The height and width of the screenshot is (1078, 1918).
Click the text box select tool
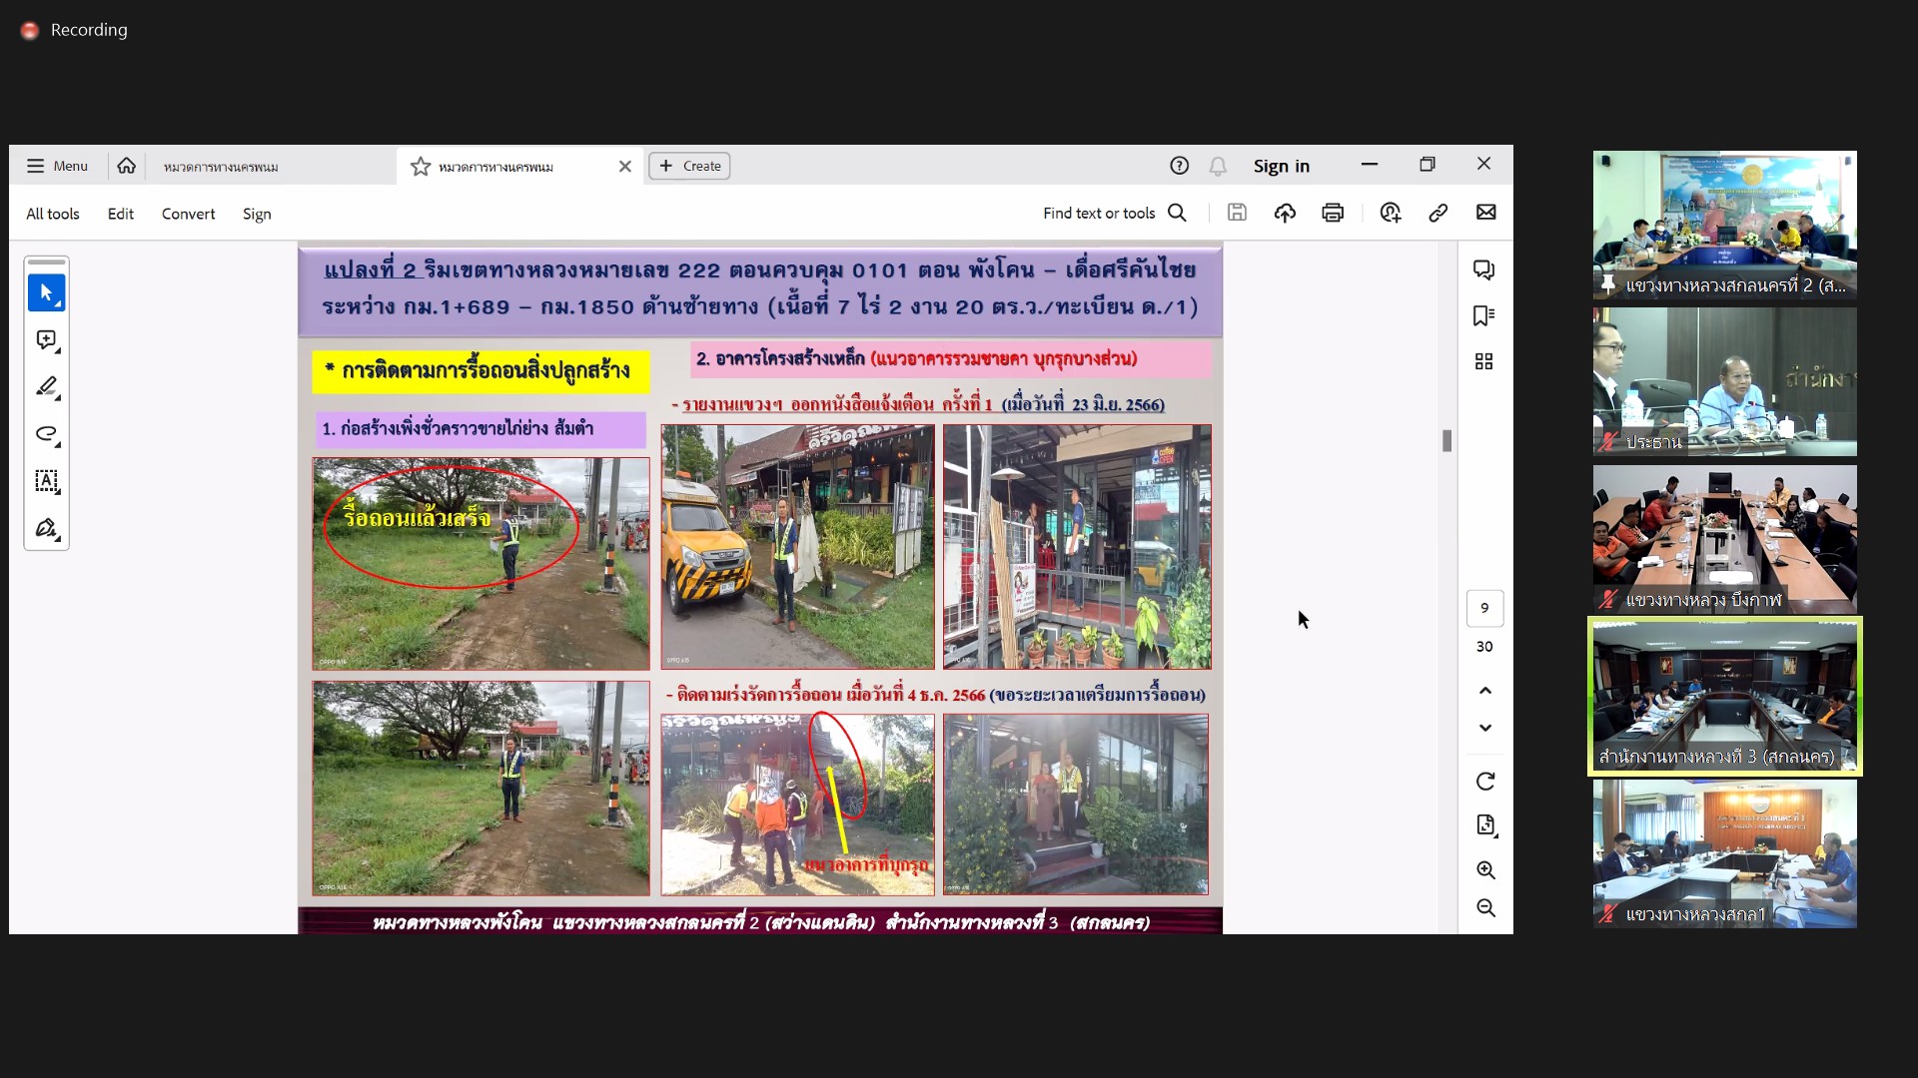pos(46,481)
